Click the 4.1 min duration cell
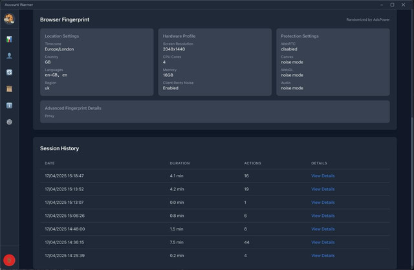 pyautogui.click(x=177, y=176)
